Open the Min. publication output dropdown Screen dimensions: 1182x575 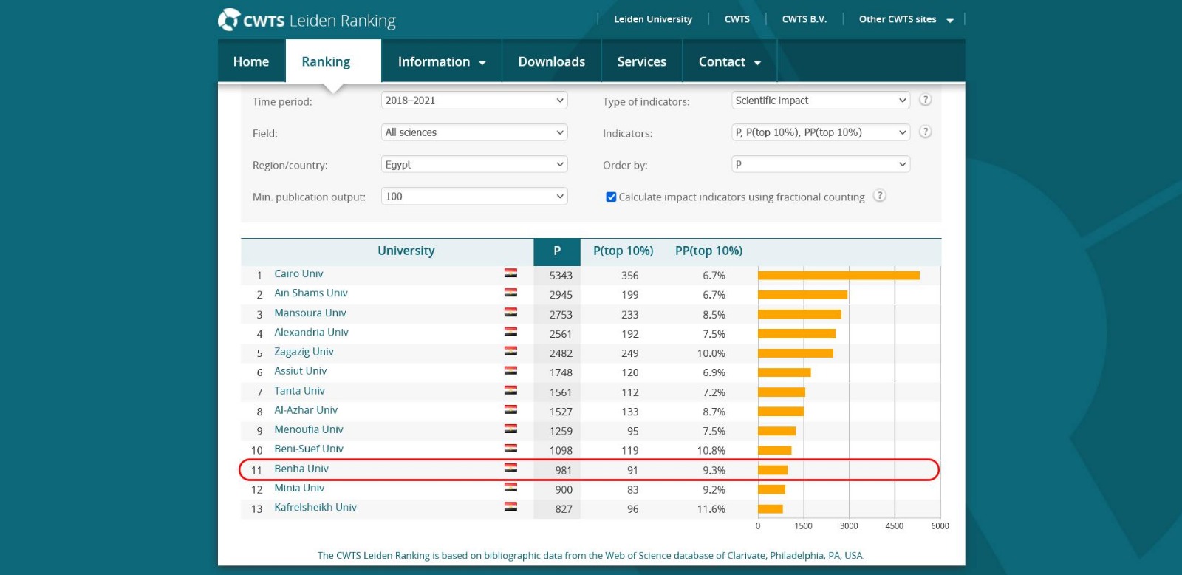click(x=474, y=197)
